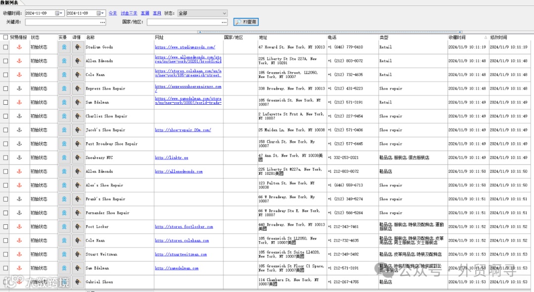Open street view icon for Frank's Shoe Repair
The image size is (534, 292).
click(64, 199)
